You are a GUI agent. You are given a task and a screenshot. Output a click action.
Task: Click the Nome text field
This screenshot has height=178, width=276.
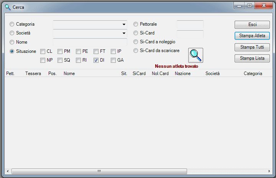tap(90, 42)
